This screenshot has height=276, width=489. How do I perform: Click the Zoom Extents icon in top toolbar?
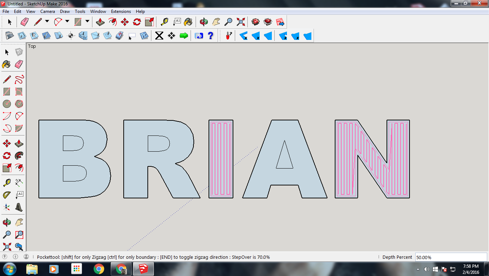pyautogui.click(x=241, y=22)
